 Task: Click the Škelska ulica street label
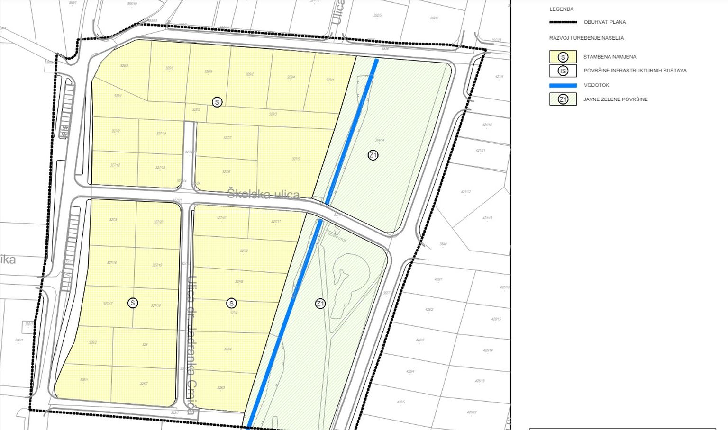[263, 194]
